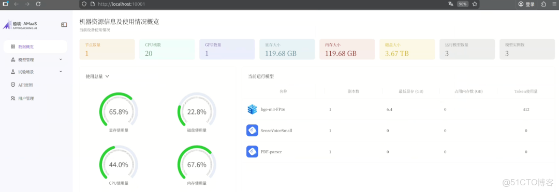Bookmark this page with the star icon
The image size is (559, 192).
coord(475,4)
